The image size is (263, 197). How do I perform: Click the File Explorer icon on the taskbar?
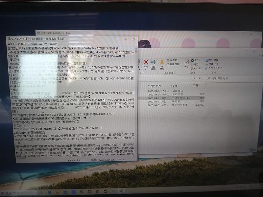point(58,192)
